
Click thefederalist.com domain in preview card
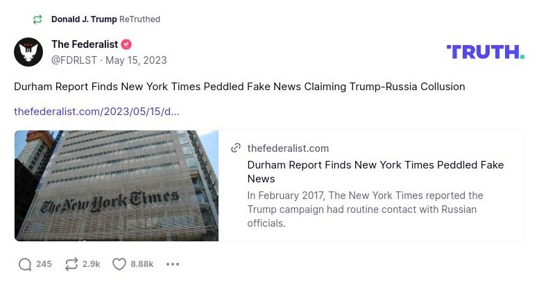tap(288, 148)
